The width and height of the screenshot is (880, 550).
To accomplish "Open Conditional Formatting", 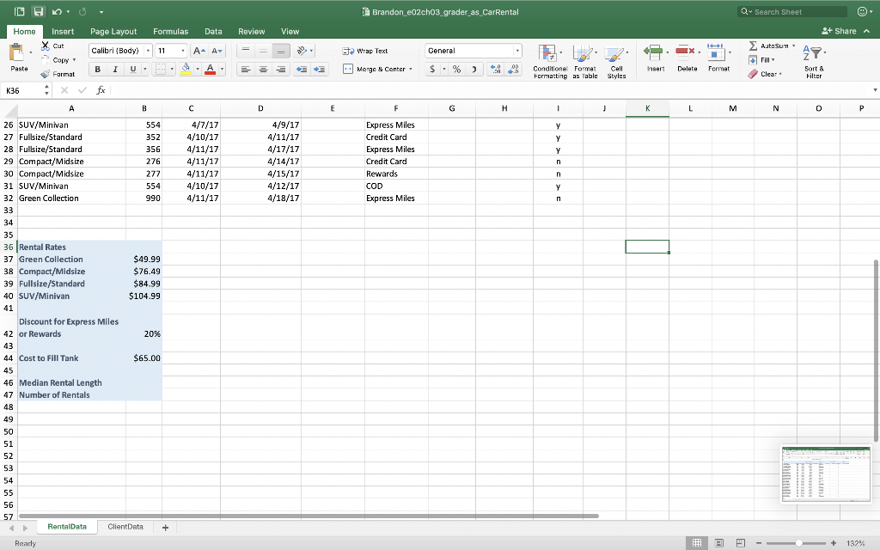I will pos(549,62).
